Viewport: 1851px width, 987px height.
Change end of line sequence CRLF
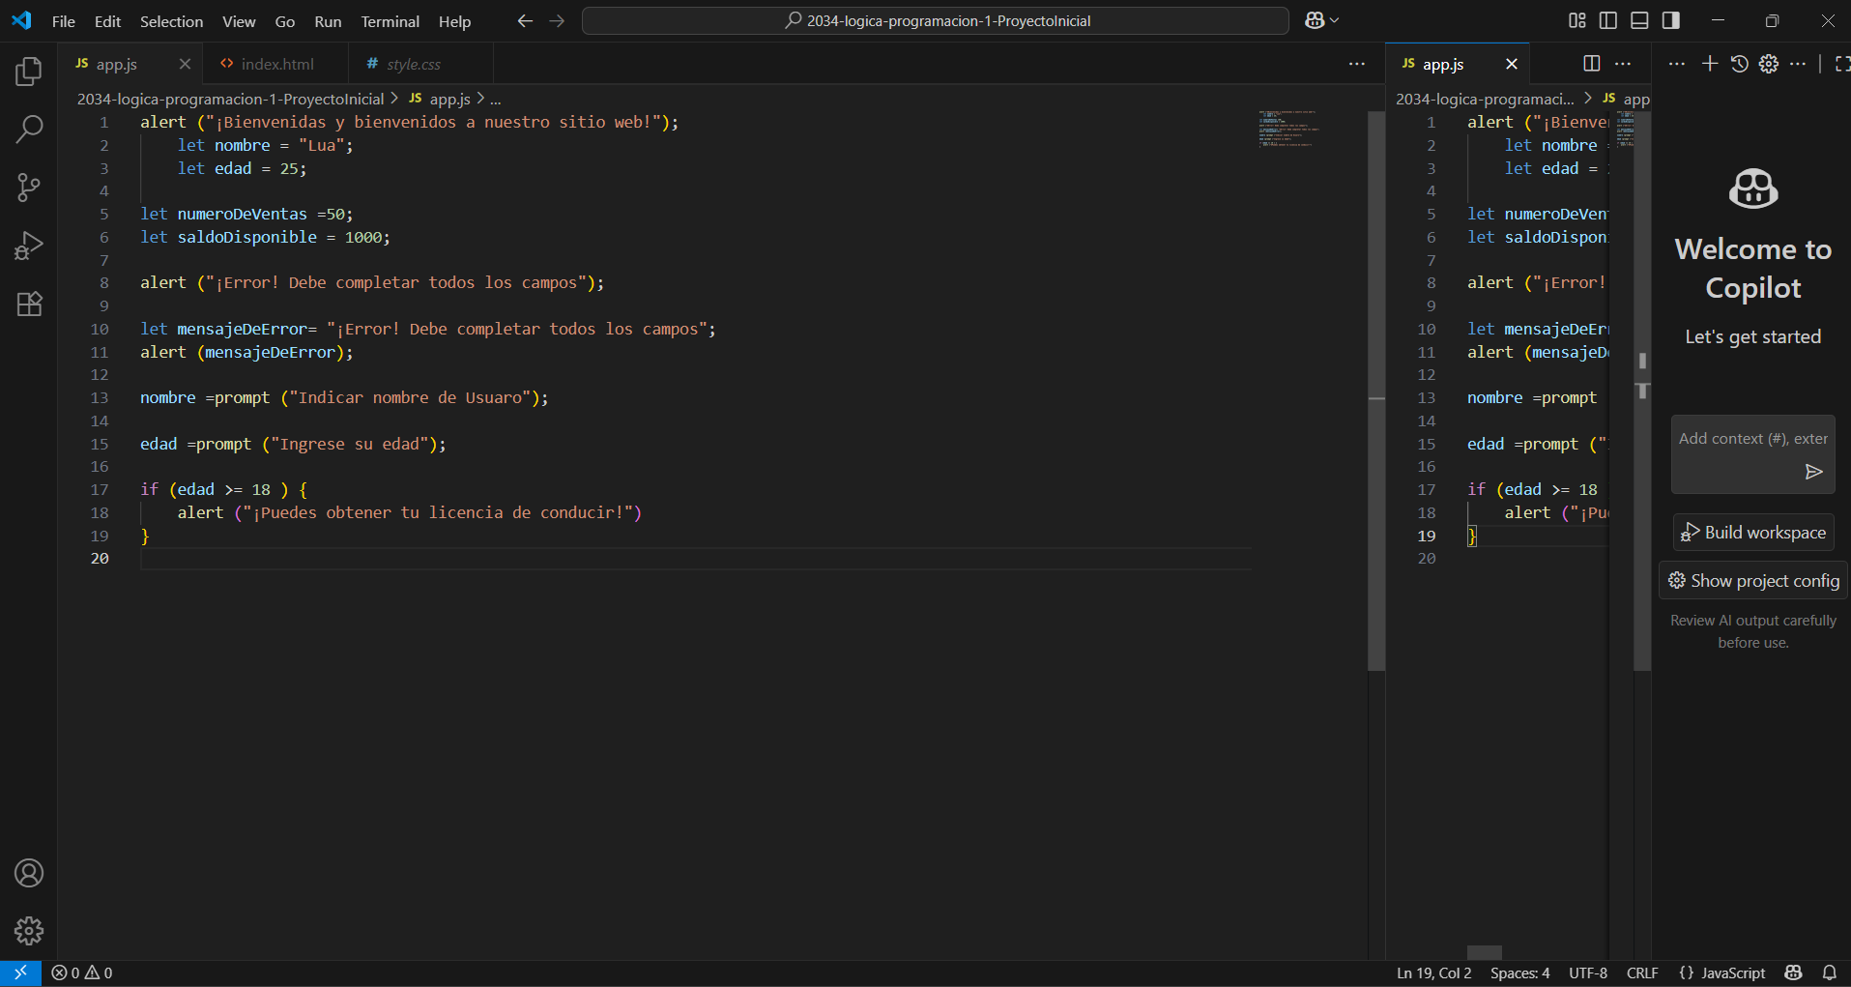pyautogui.click(x=1642, y=973)
